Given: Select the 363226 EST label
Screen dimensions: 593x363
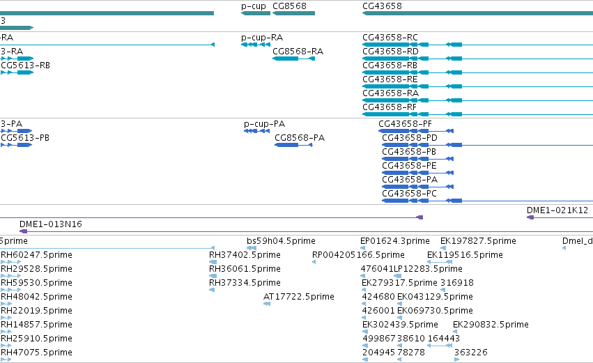Looking at the screenshot, I should point(470,353).
